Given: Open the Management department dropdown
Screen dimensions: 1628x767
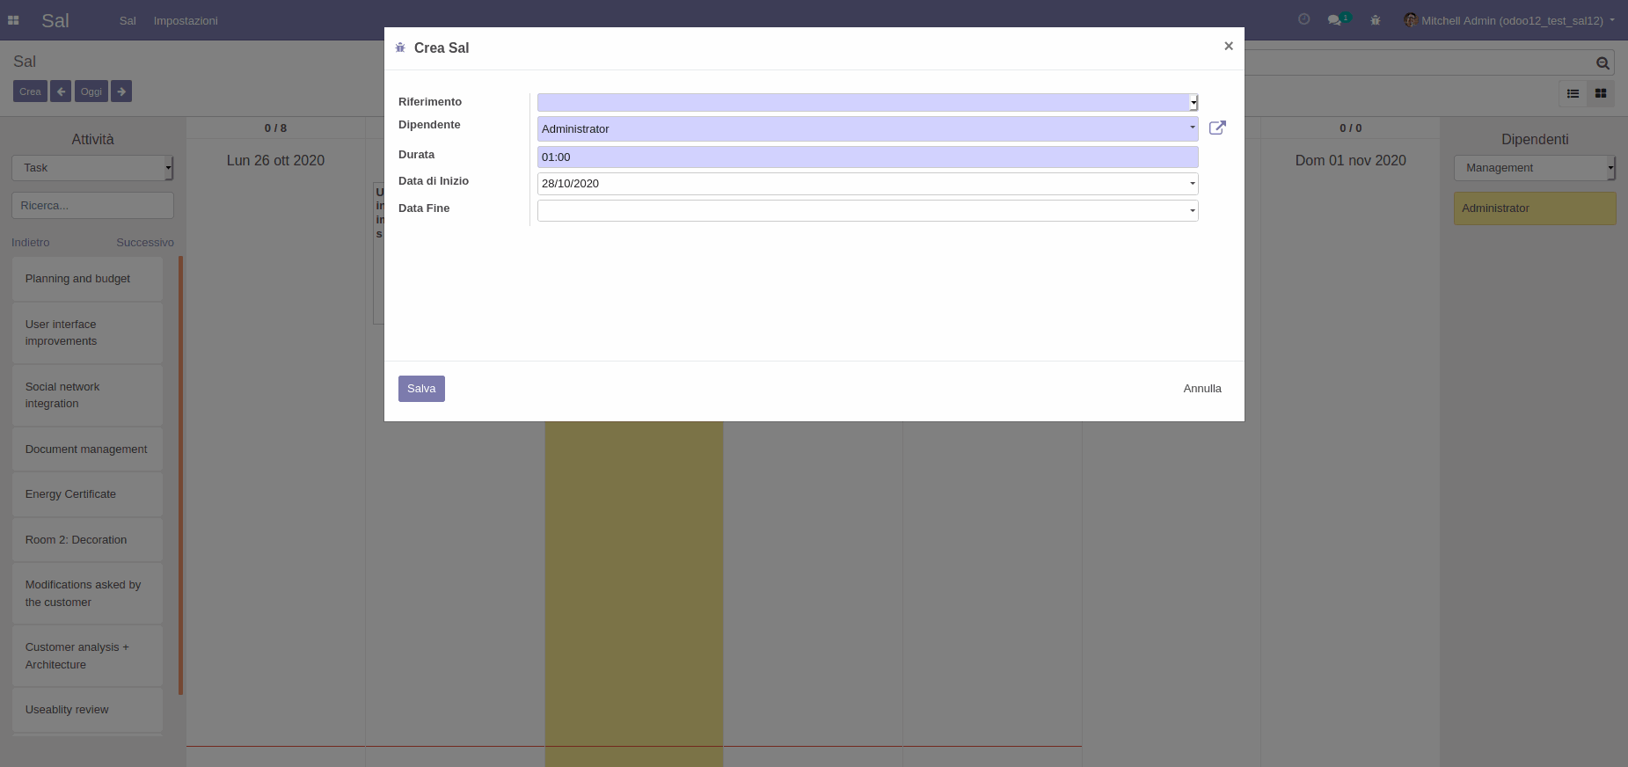Looking at the screenshot, I should pyautogui.click(x=1535, y=168).
